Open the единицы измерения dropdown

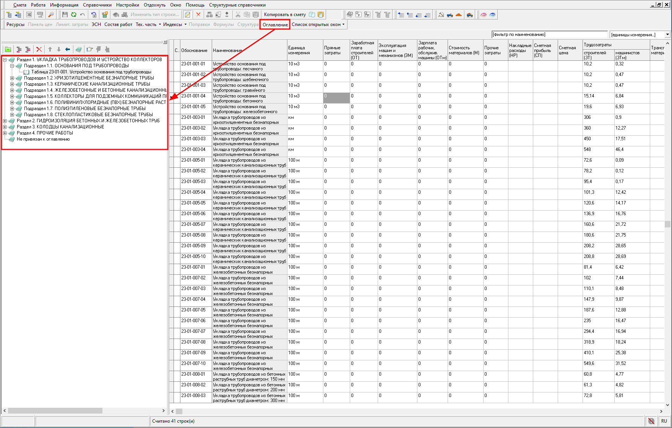point(667,34)
